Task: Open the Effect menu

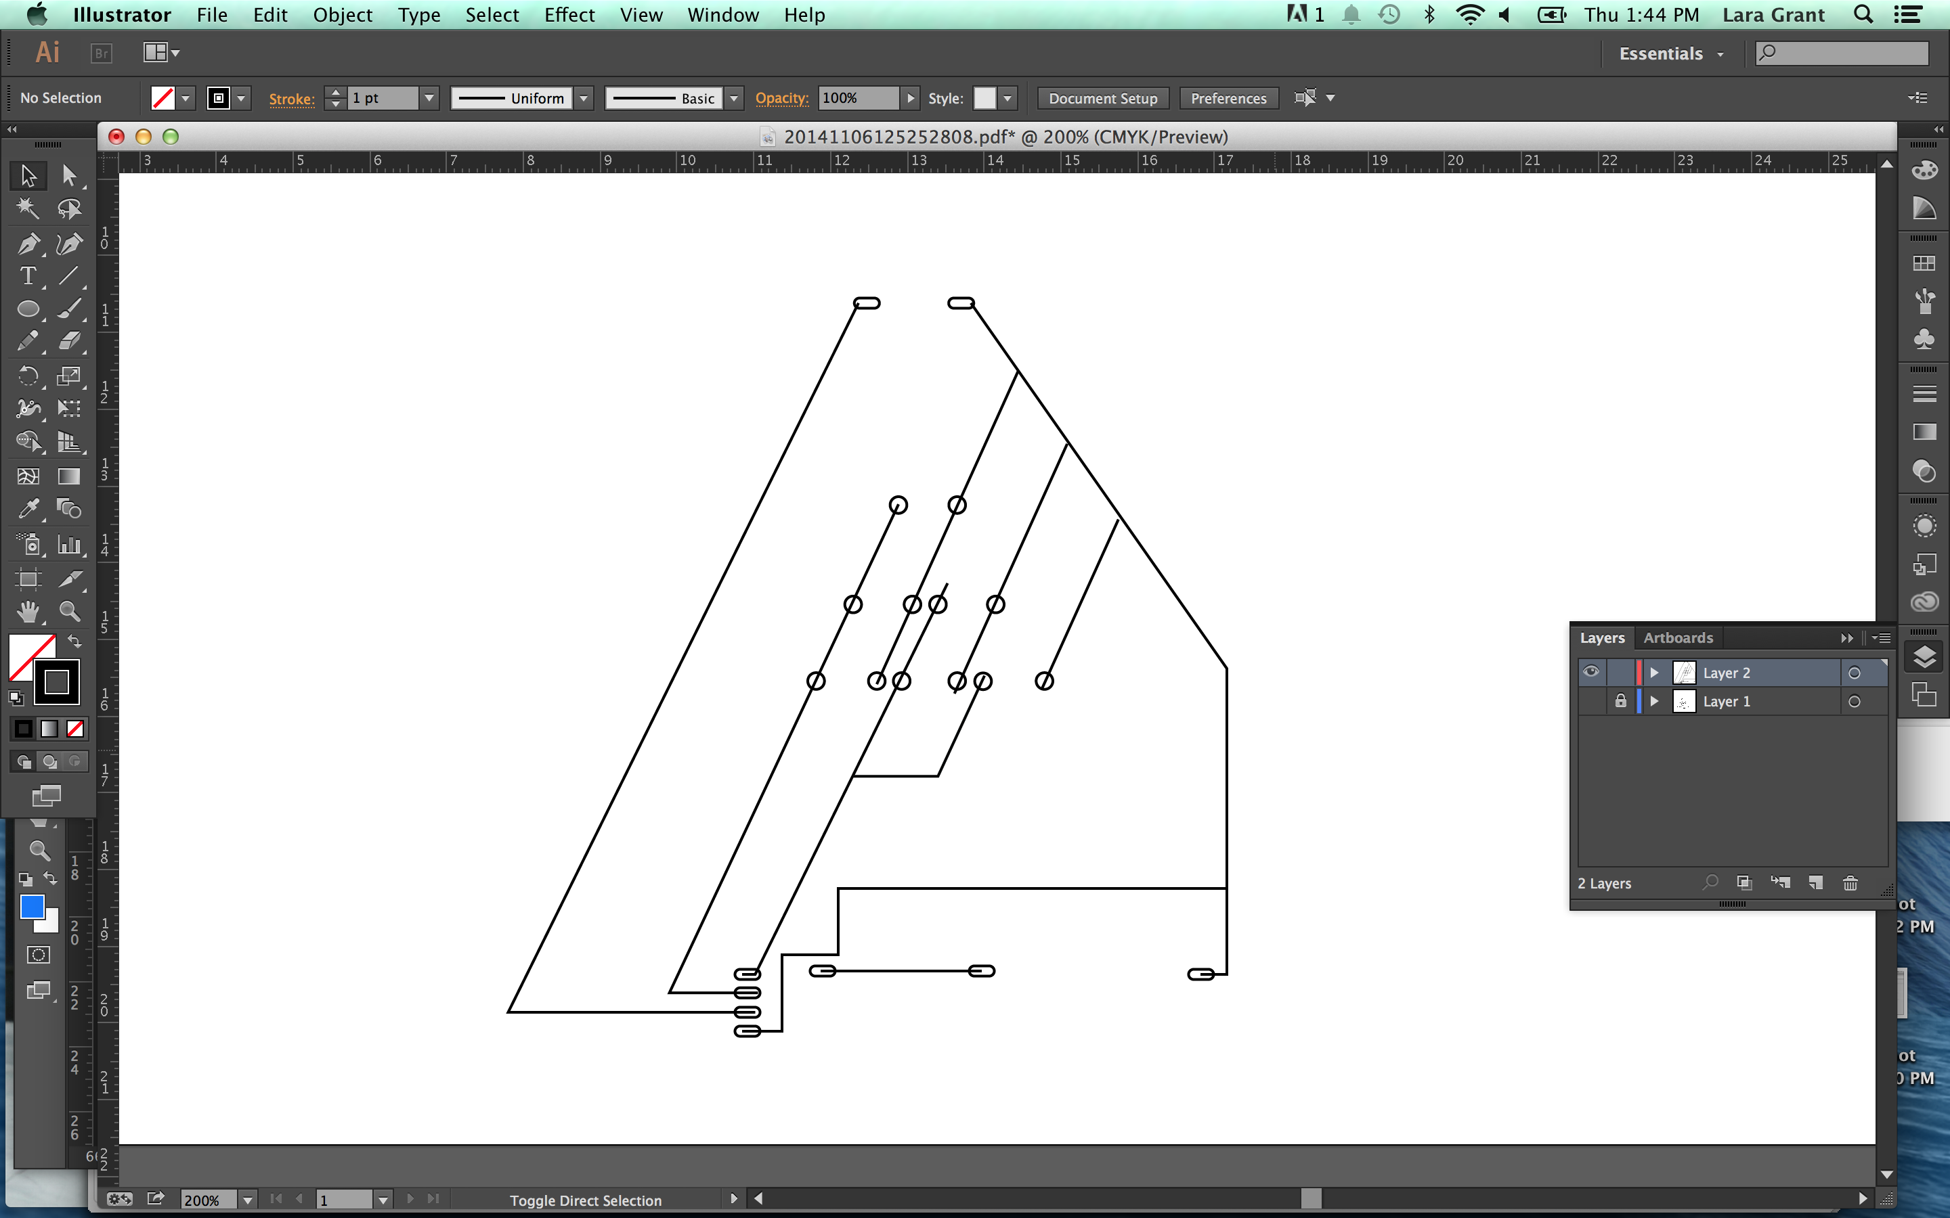Action: [569, 14]
